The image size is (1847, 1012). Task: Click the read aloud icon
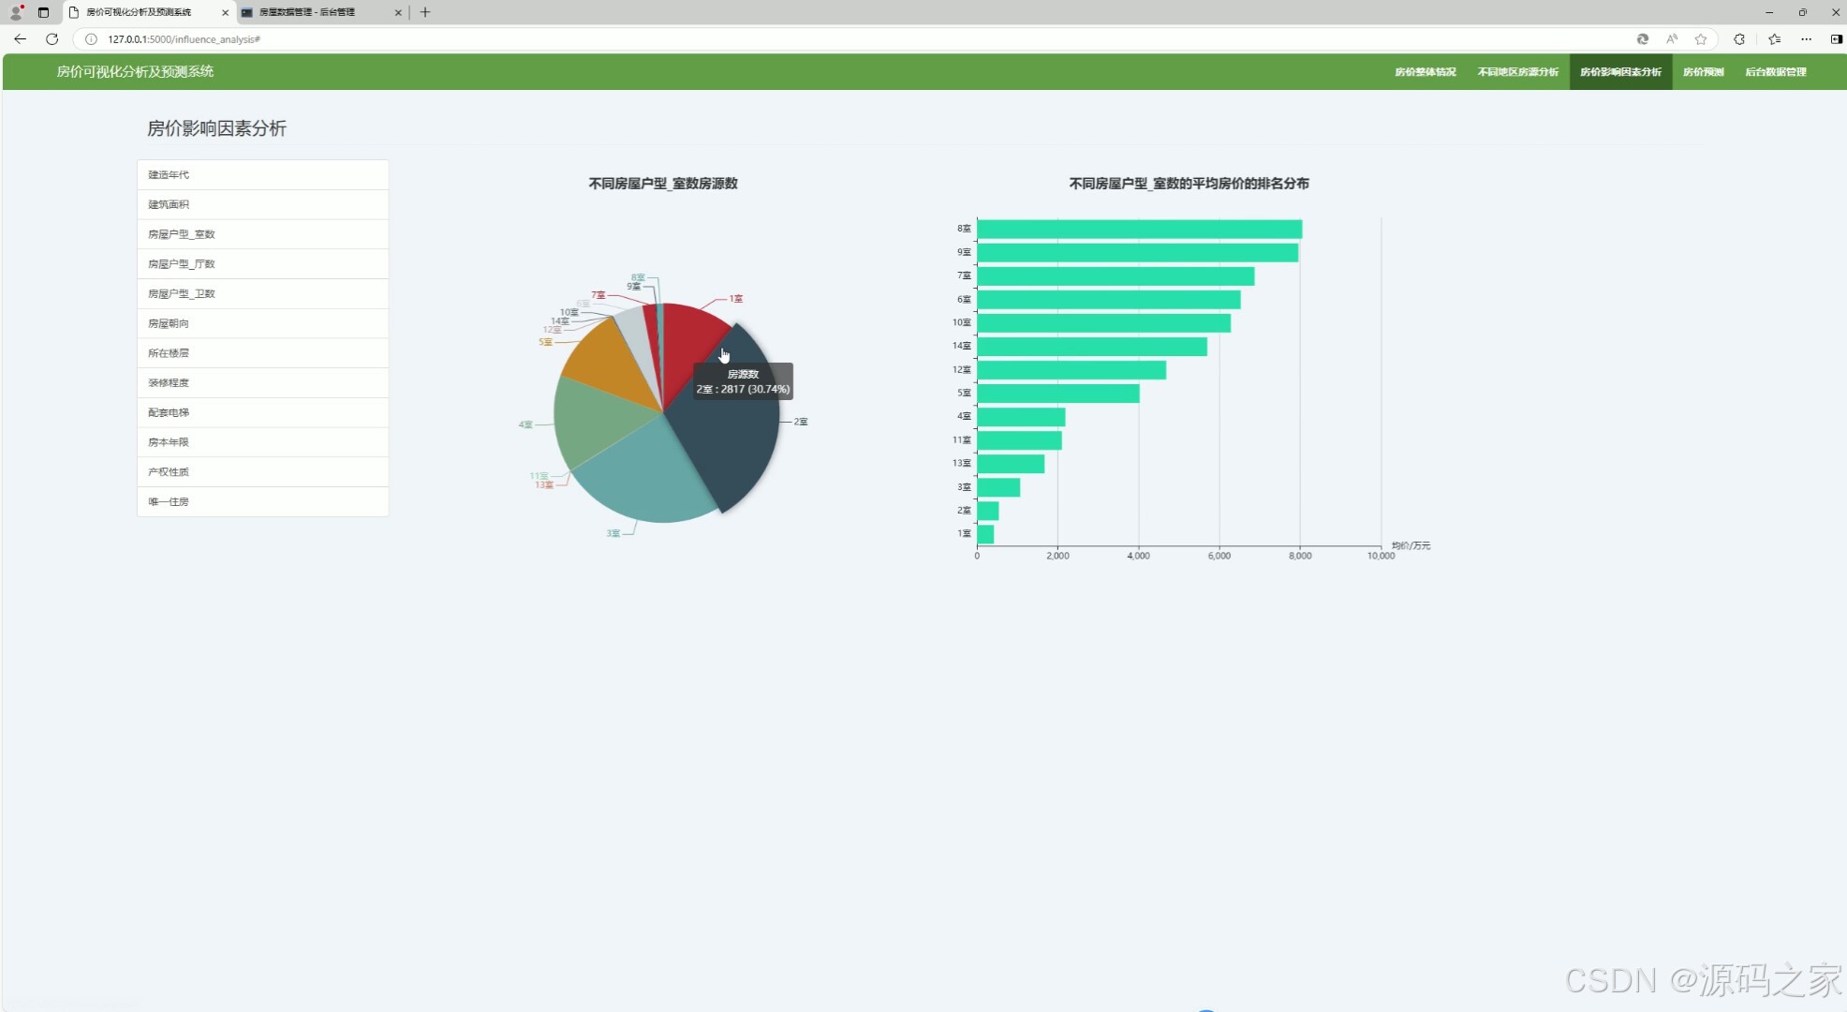(1672, 39)
